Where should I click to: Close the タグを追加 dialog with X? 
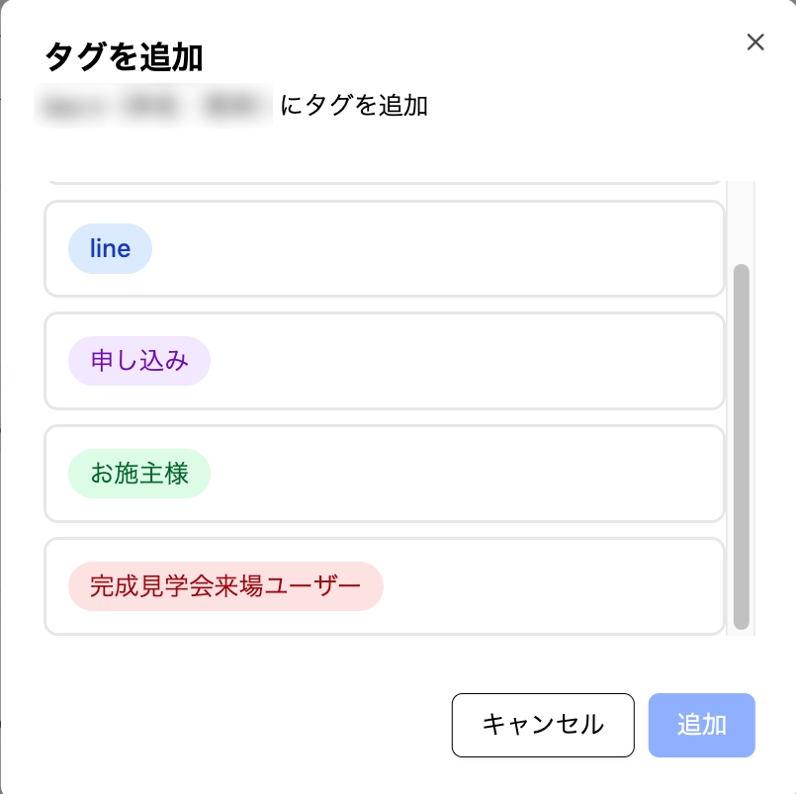(755, 42)
